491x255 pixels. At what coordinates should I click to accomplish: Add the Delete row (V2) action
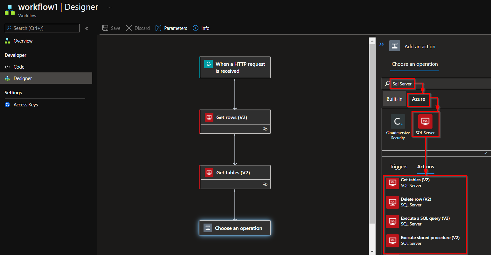(425, 202)
